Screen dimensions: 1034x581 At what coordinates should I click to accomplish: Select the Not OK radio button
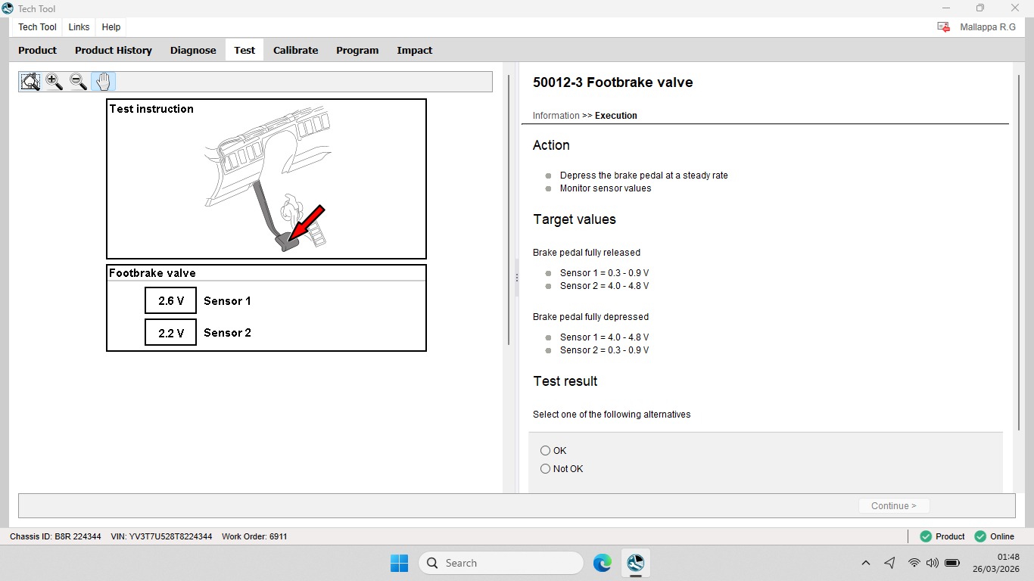(x=545, y=469)
